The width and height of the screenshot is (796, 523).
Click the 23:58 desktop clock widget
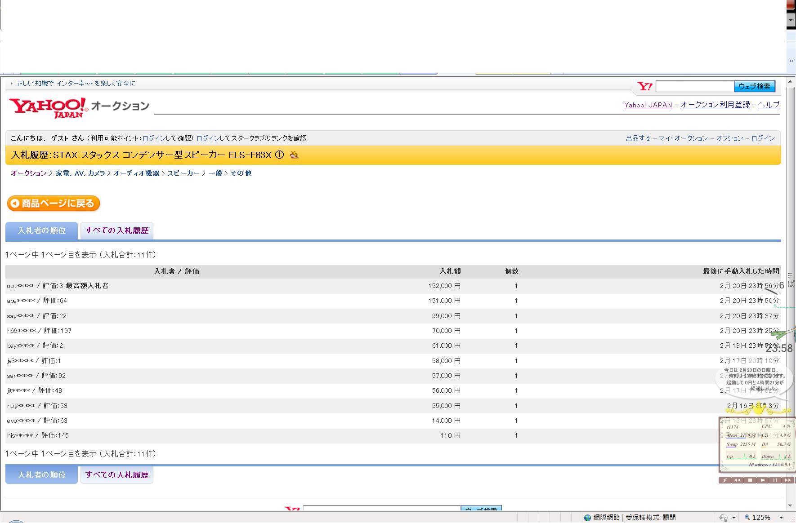pos(779,348)
